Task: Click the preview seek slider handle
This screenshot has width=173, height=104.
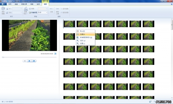Action: click(x=3, y=57)
